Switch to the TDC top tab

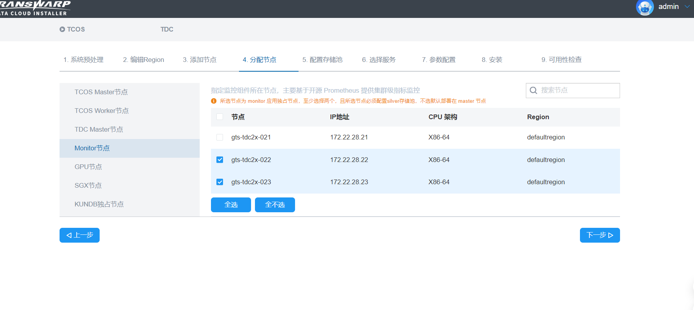[167, 29]
